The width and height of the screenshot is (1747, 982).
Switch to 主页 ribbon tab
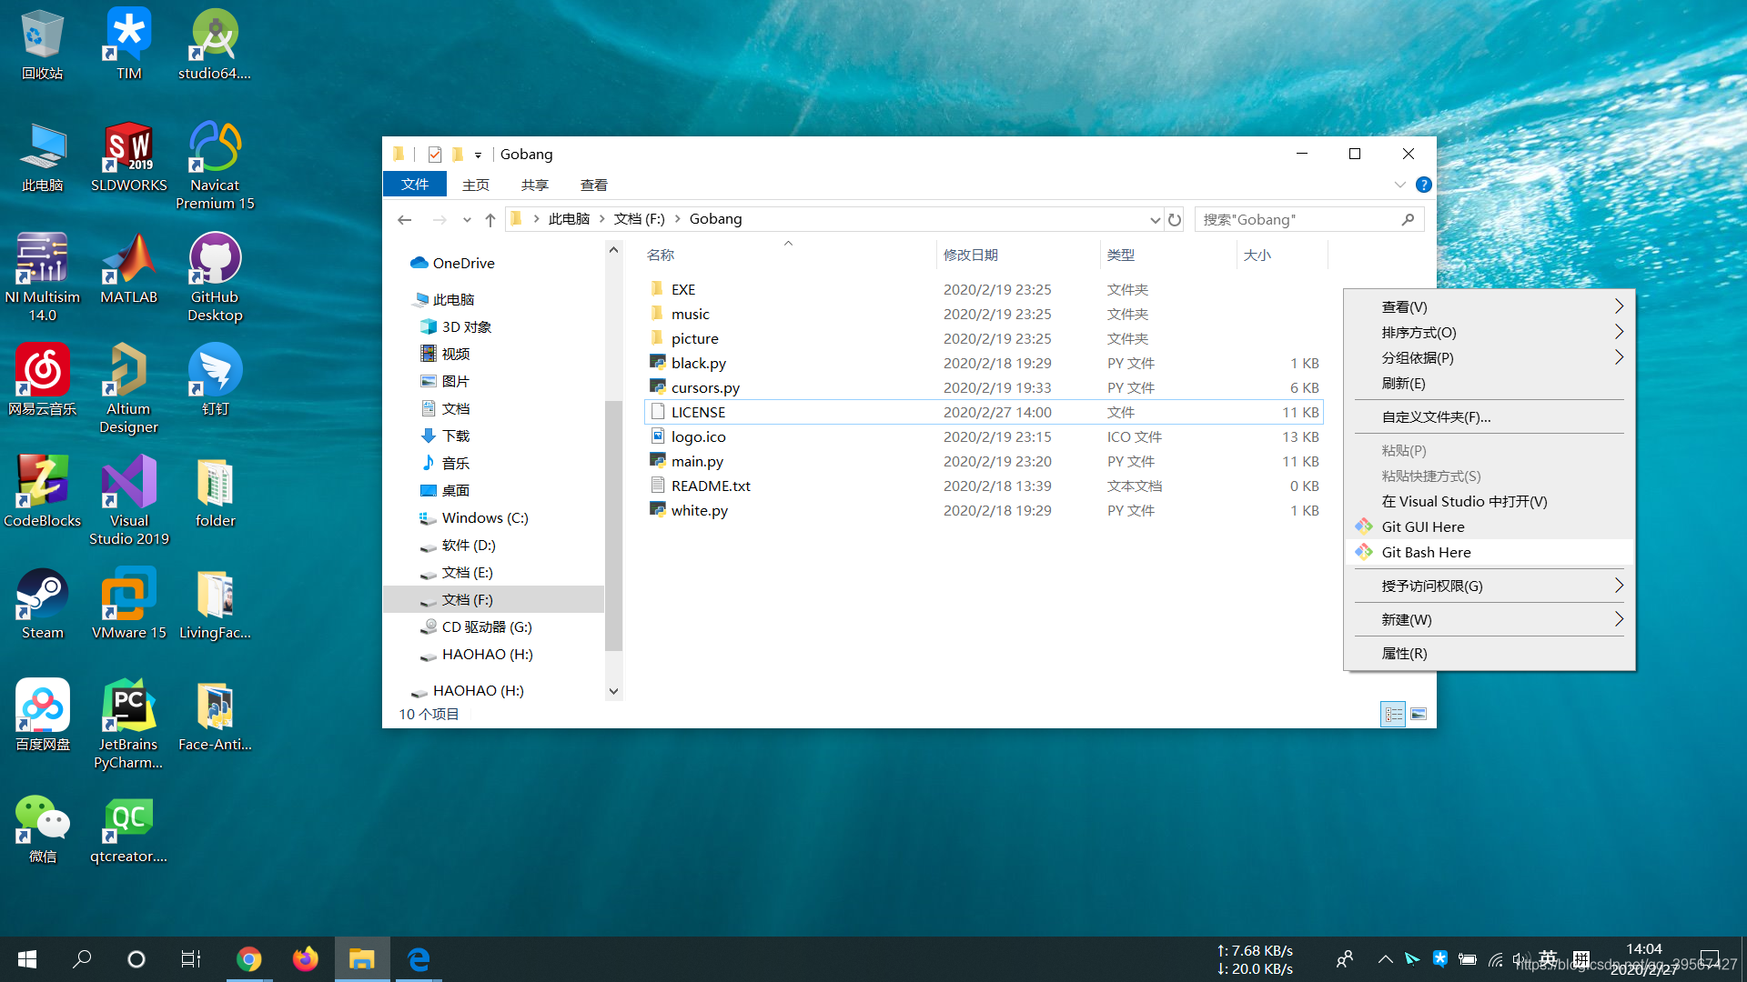point(475,185)
